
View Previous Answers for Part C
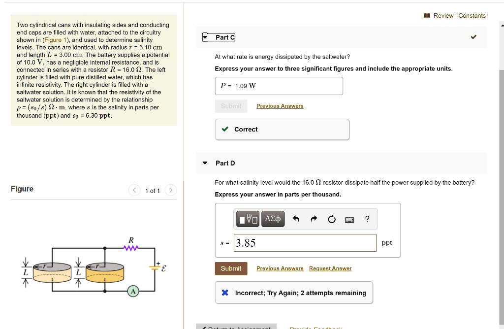(280, 106)
